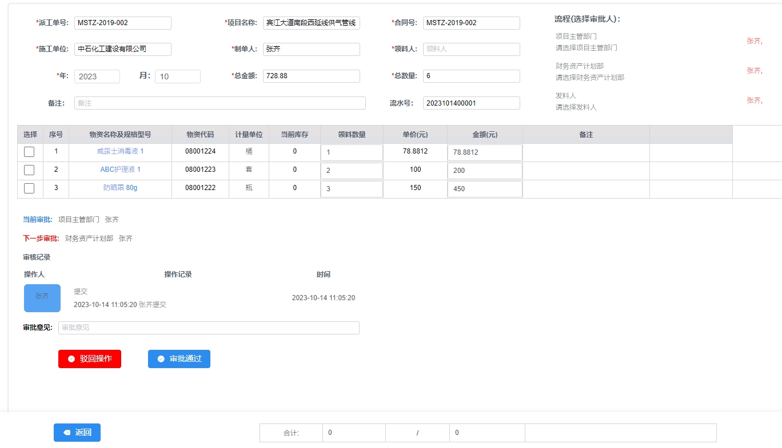Viewport: 782px width, 448px height.
Task: Open 财务资产计划部 approver selector
Action: pyautogui.click(x=589, y=78)
